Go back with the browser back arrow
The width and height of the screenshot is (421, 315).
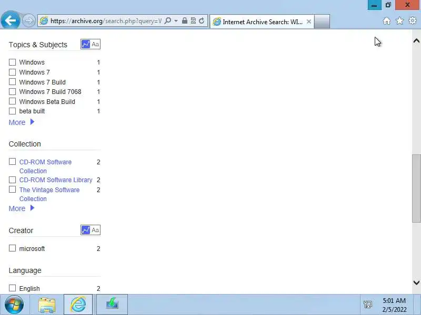10,20
